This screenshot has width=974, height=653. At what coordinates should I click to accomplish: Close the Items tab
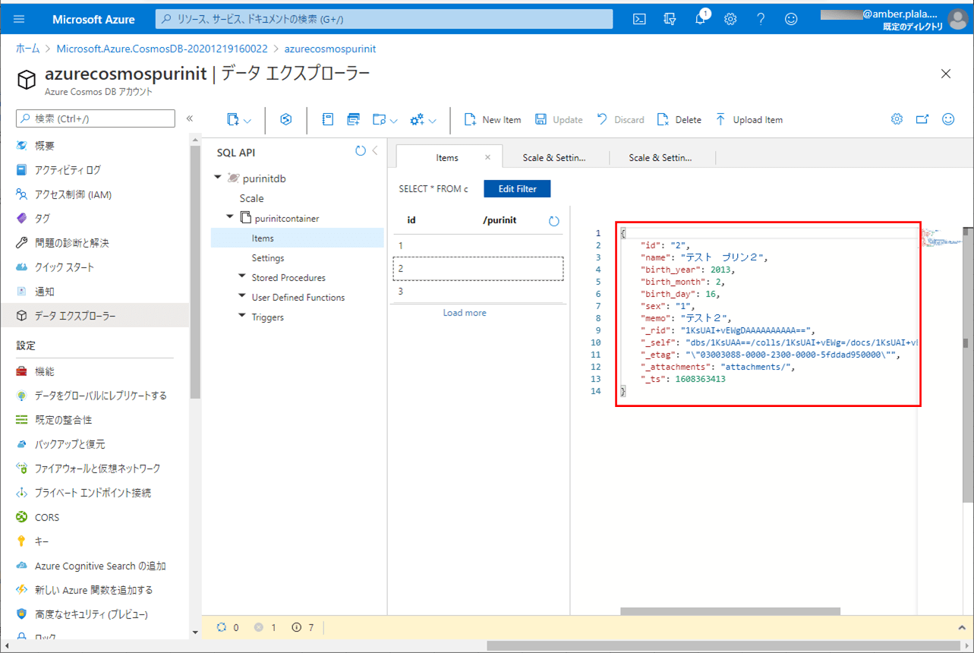(488, 158)
